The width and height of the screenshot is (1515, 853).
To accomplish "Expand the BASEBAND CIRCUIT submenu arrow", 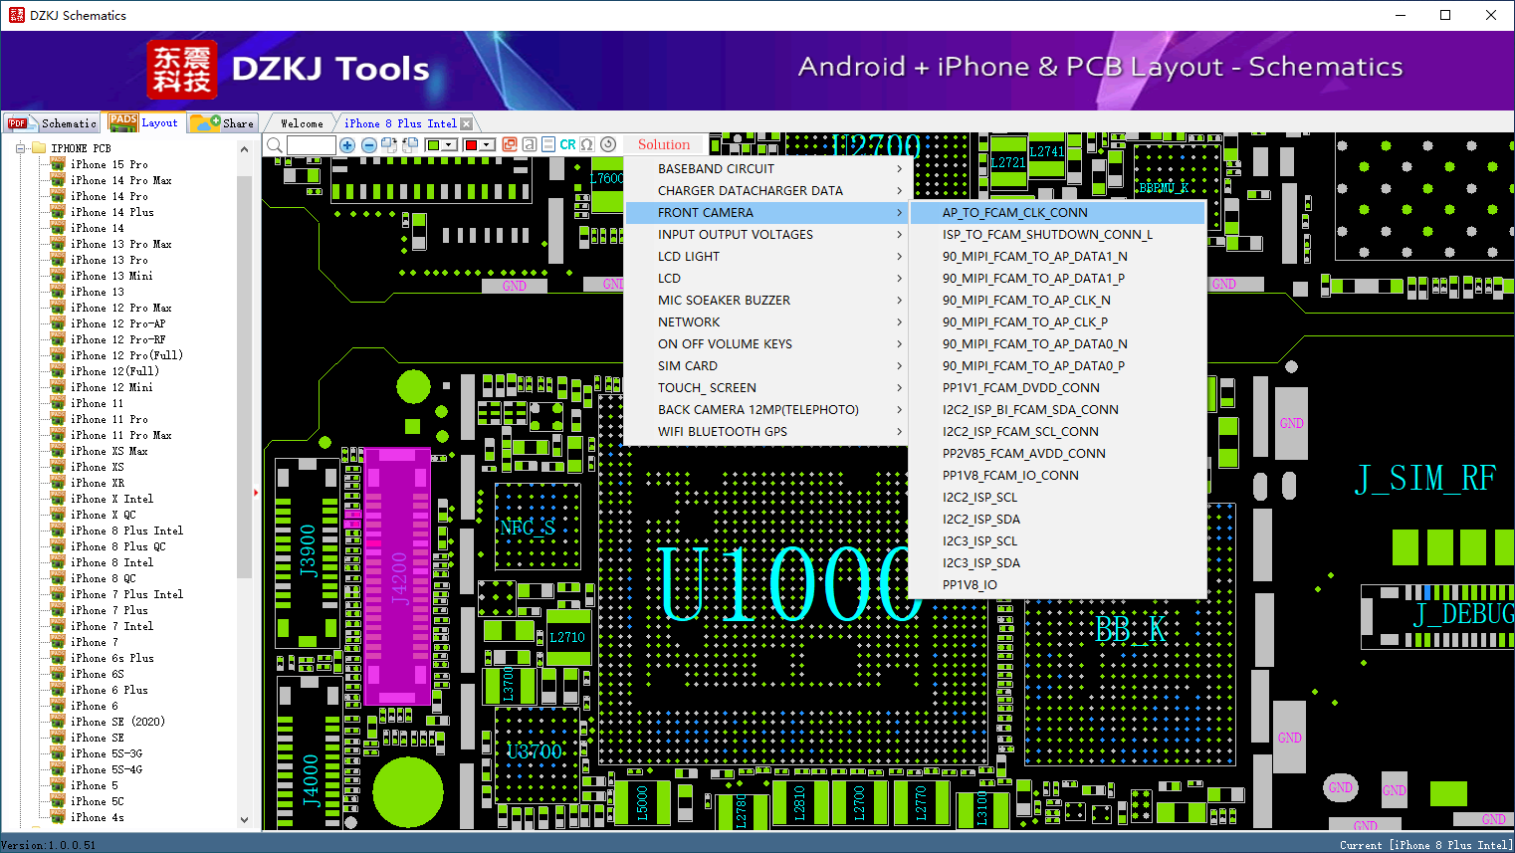I will 899,169.
